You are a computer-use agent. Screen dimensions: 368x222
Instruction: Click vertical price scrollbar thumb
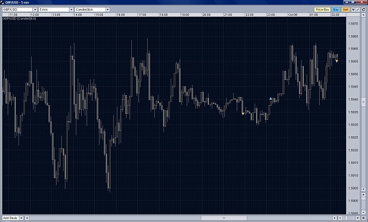click(x=363, y=102)
